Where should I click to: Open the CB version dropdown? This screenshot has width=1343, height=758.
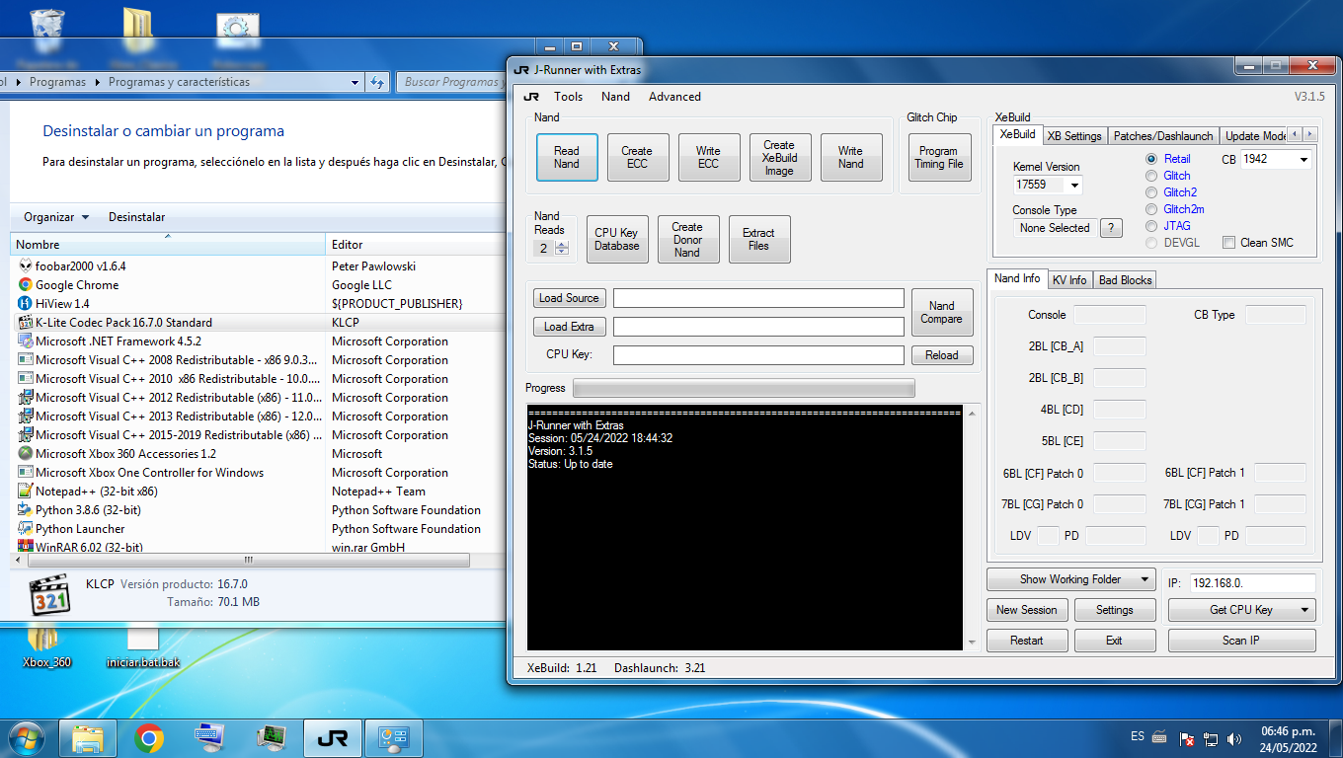pyautogui.click(x=1303, y=159)
